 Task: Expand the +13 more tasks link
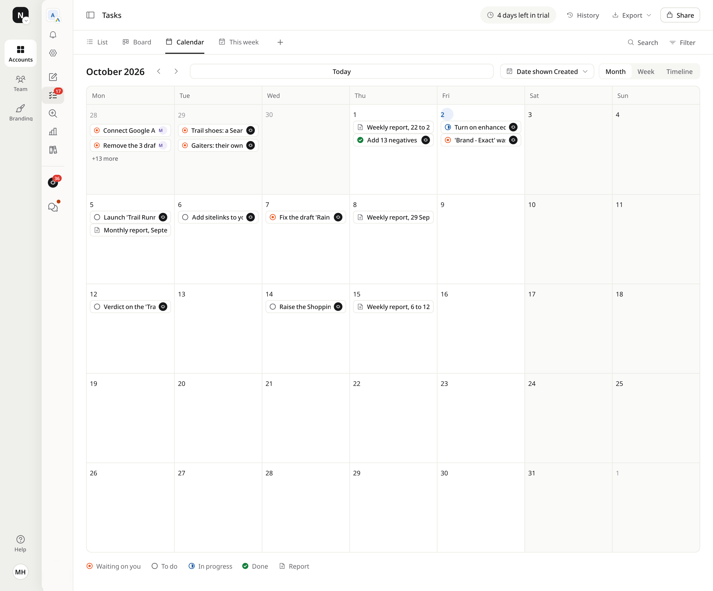105,159
